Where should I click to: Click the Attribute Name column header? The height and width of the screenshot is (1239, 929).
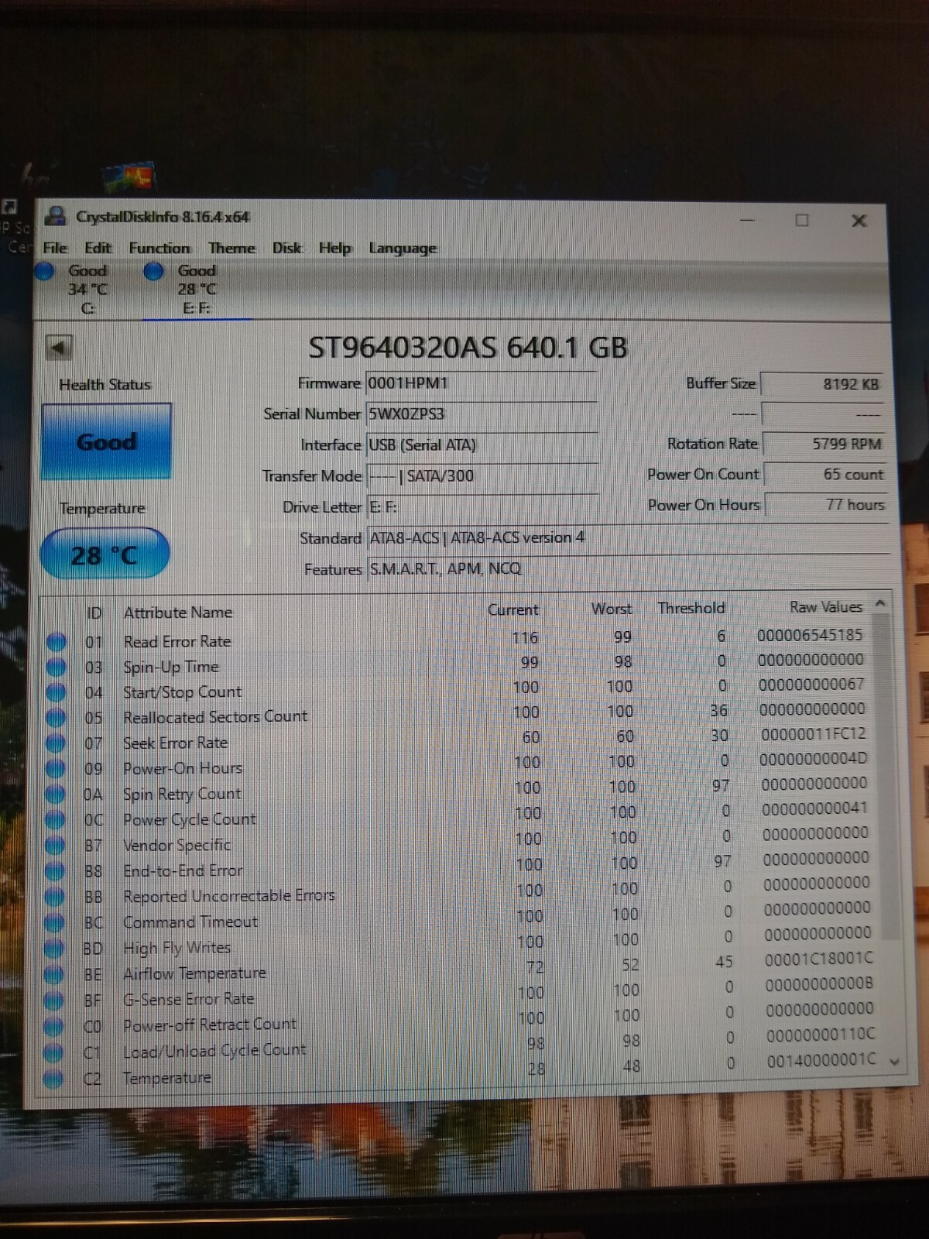point(178,612)
